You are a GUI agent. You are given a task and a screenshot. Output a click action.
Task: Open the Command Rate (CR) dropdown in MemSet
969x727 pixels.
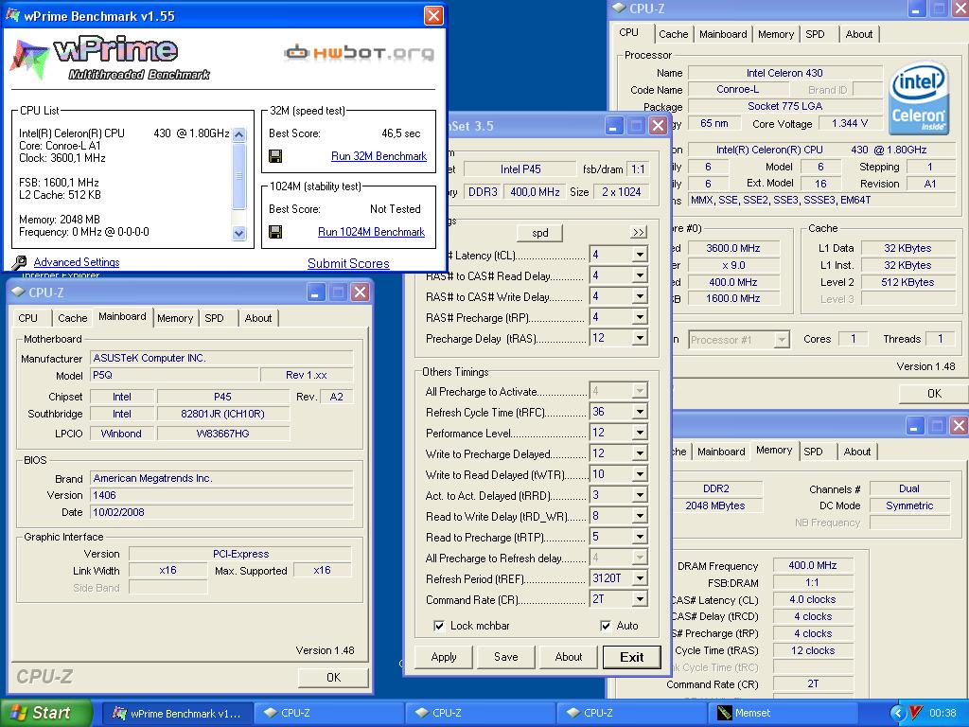pyautogui.click(x=640, y=599)
